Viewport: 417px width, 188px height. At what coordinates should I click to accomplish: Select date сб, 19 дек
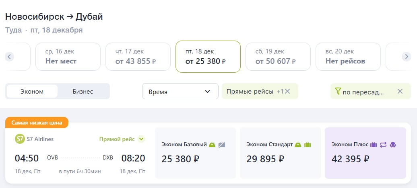(x=278, y=57)
